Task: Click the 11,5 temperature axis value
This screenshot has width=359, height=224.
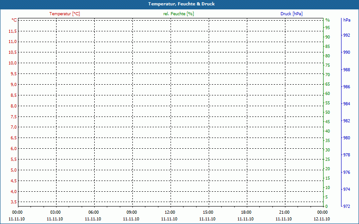Action: 13,31
